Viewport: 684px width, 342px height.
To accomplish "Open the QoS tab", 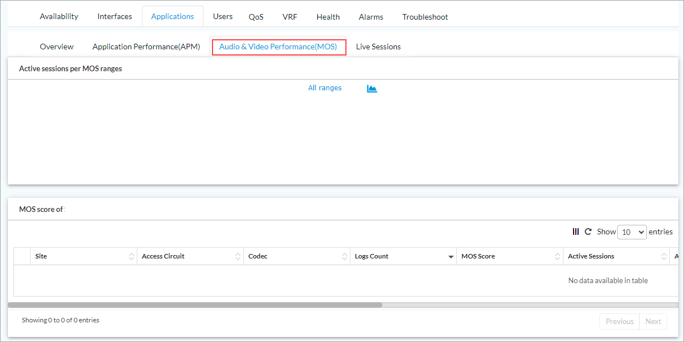I will [x=256, y=17].
